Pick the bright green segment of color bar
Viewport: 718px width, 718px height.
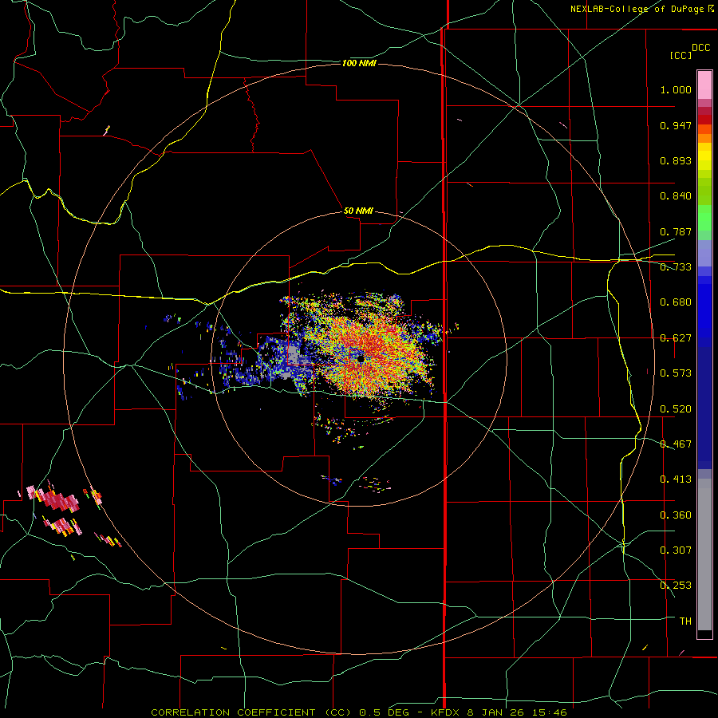click(704, 217)
